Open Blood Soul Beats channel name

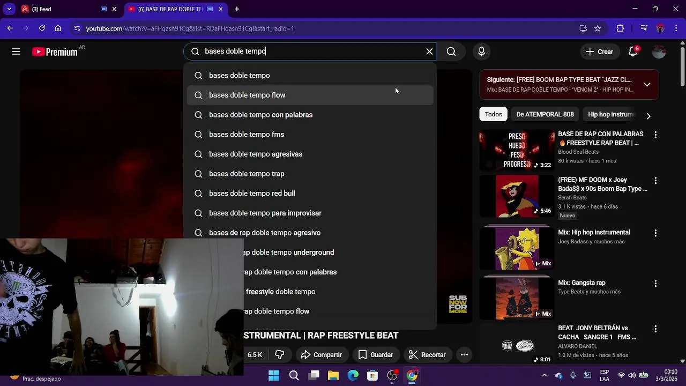578,152
